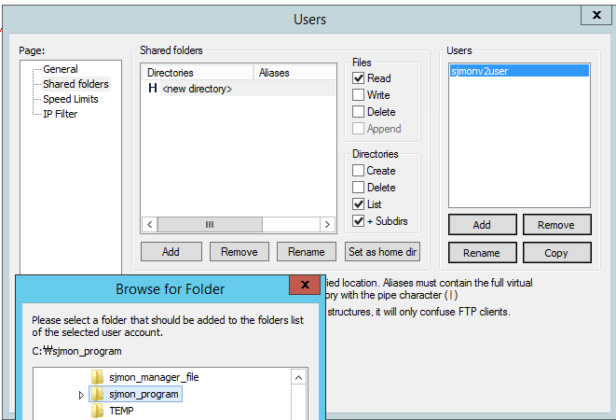Expand the sjmon_program tree node

click(82, 395)
